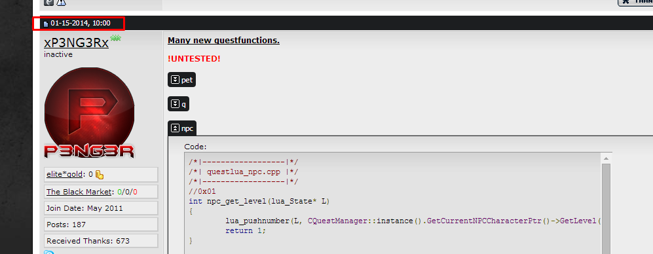Expand the pet spoiler
This screenshot has height=254, width=653.
point(181,80)
